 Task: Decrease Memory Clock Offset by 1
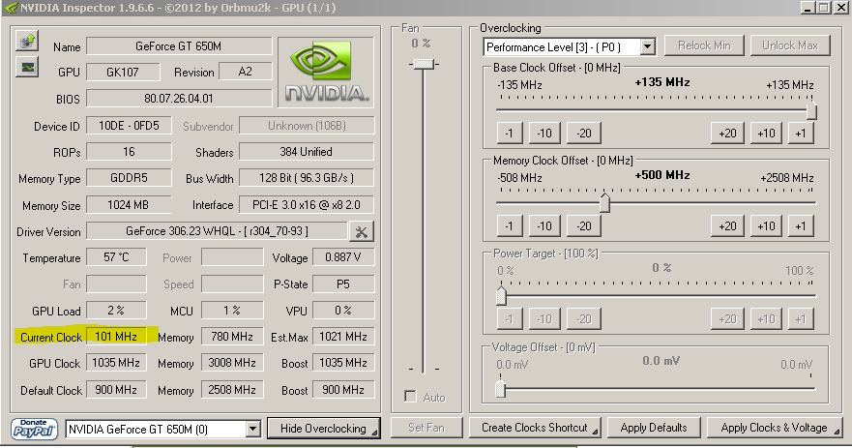(x=509, y=226)
